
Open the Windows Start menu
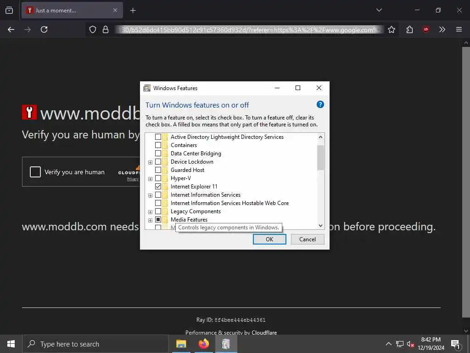11,344
